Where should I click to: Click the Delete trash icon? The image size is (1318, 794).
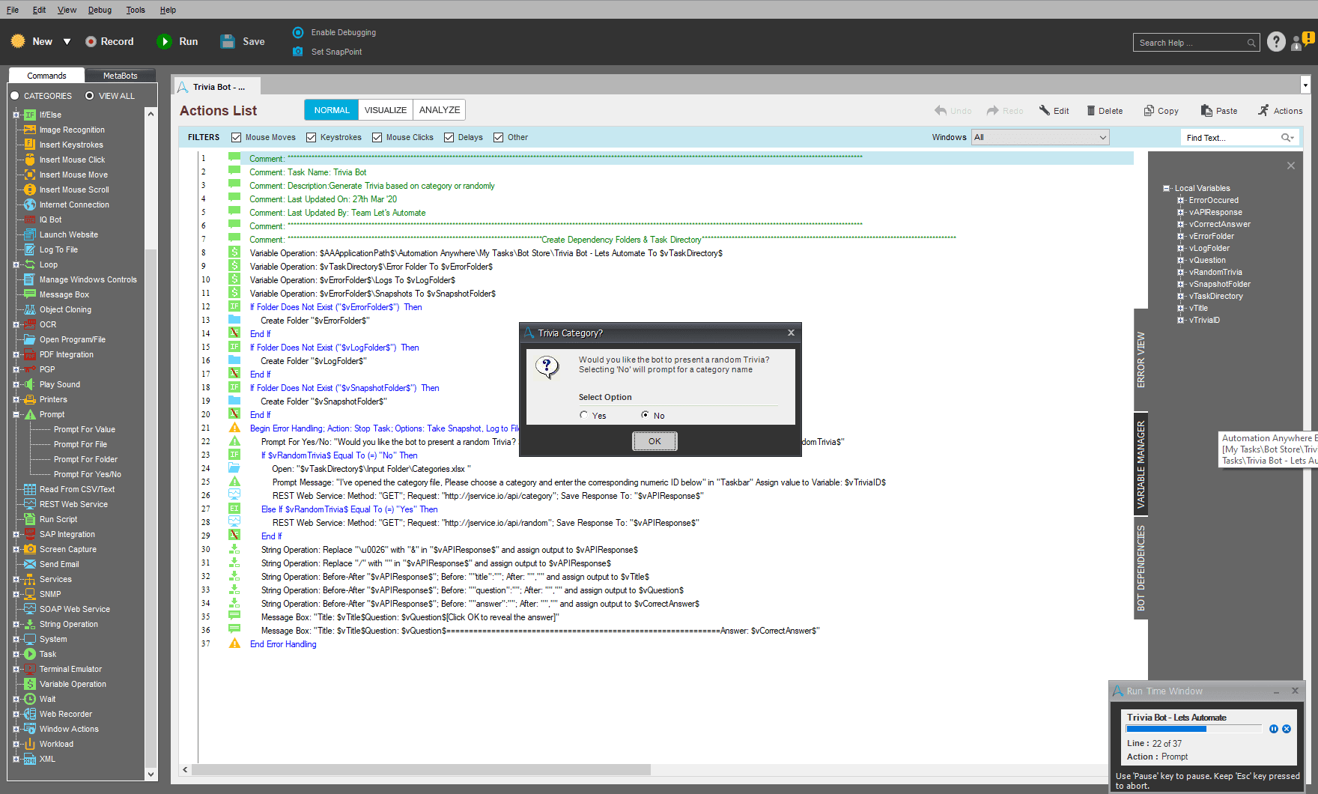(x=1091, y=111)
